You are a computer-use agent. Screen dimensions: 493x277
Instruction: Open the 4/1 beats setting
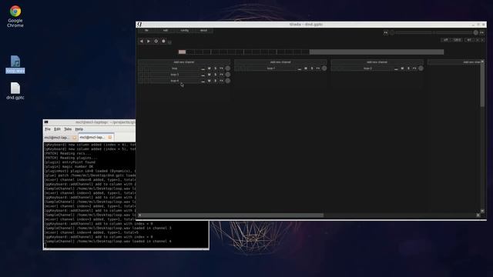[x=469, y=40]
